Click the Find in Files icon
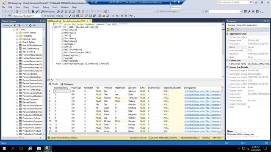This screenshot has height=152, width=271. (x=207, y=11)
